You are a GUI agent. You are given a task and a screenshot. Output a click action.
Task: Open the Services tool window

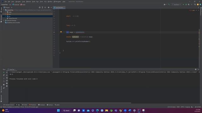50,105
